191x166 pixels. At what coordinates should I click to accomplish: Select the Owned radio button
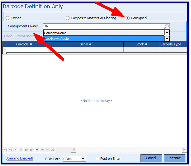coord(7,18)
